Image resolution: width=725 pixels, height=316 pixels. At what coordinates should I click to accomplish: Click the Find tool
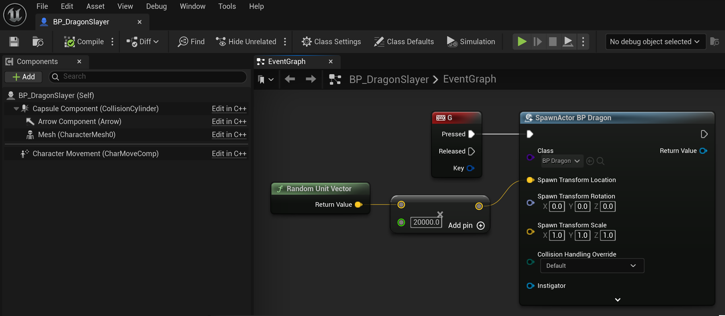[192, 41]
